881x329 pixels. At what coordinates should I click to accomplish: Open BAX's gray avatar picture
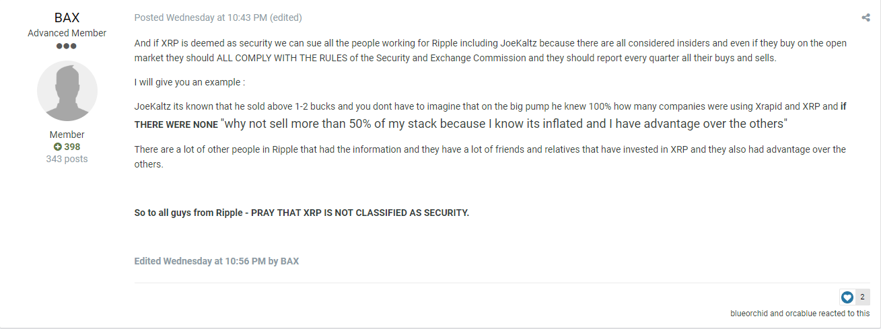point(67,90)
